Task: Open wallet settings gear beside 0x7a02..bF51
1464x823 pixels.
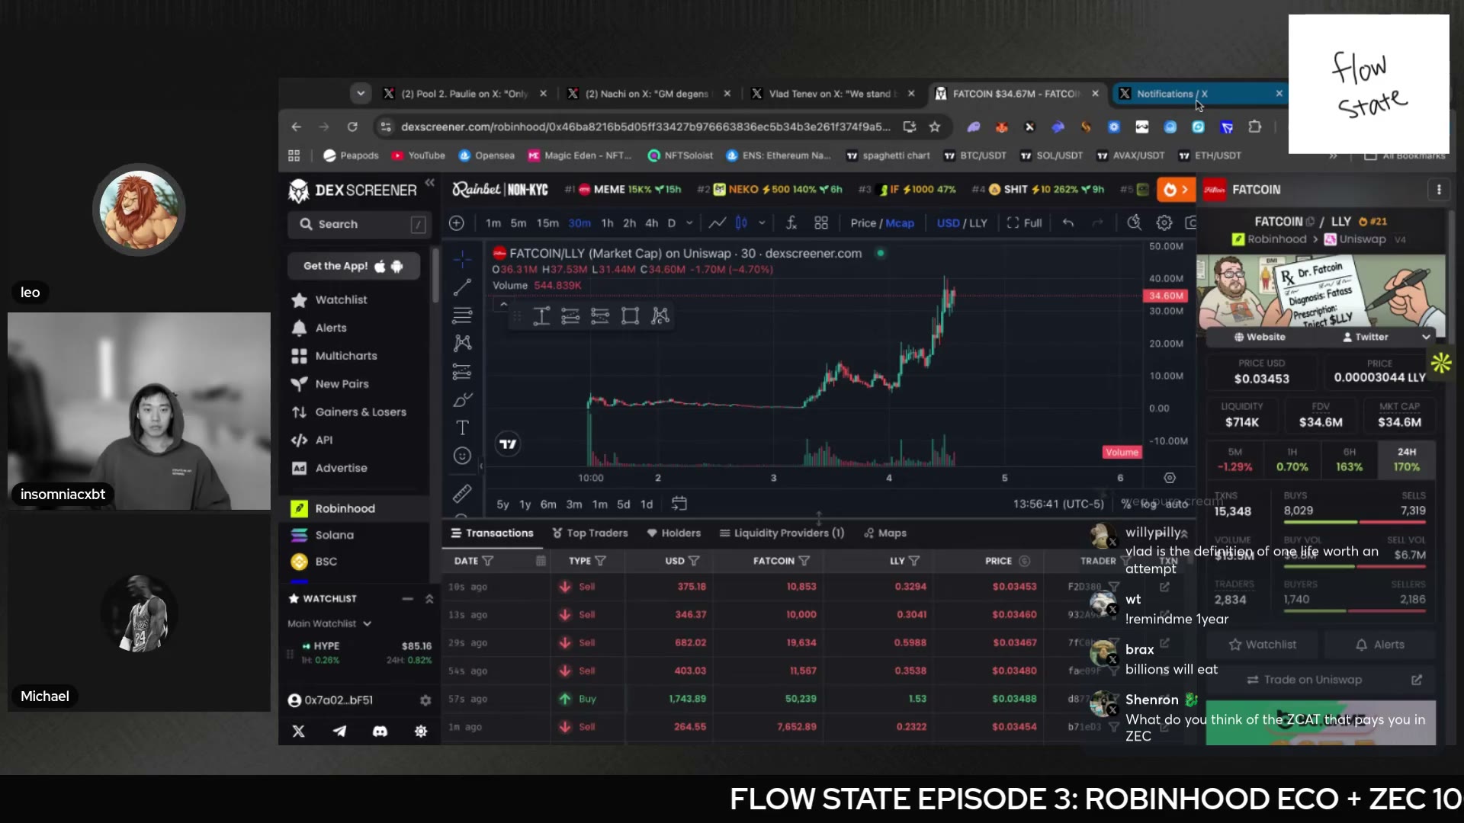Action: (425, 700)
